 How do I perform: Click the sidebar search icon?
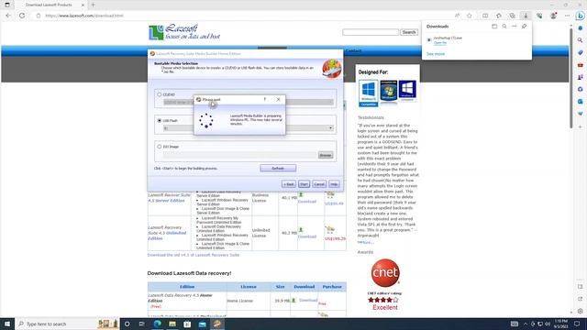[581, 40]
